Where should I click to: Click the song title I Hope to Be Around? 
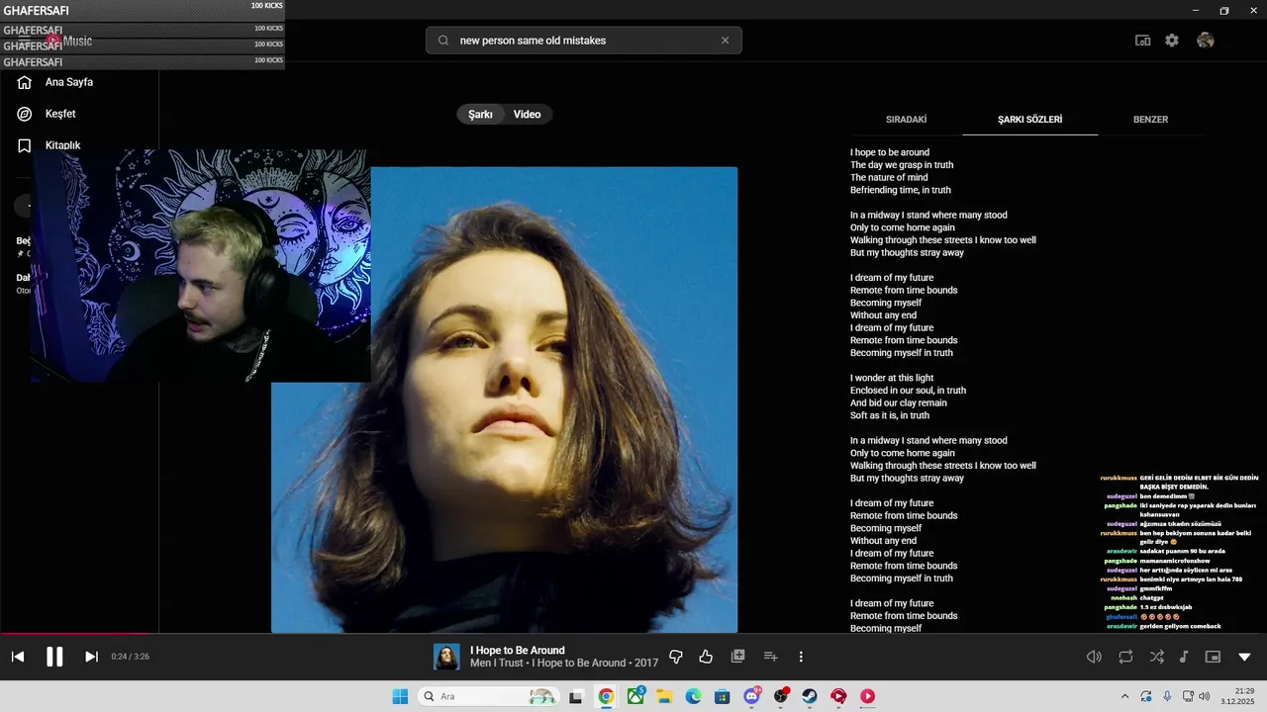coord(518,651)
